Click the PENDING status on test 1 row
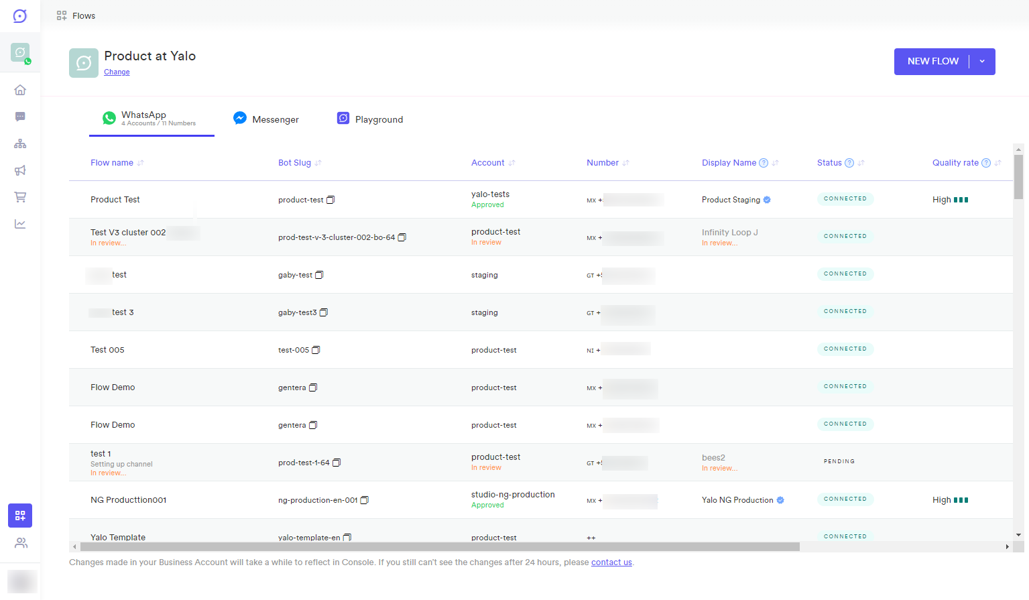This screenshot has width=1029, height=600. coord(839,462)
